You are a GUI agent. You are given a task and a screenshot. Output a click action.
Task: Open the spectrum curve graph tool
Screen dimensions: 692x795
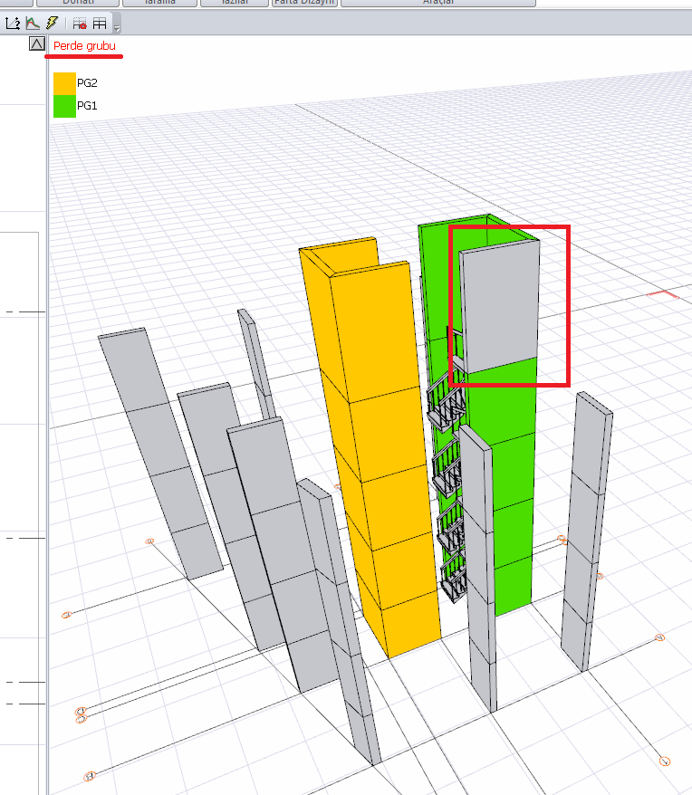[33, 23]
